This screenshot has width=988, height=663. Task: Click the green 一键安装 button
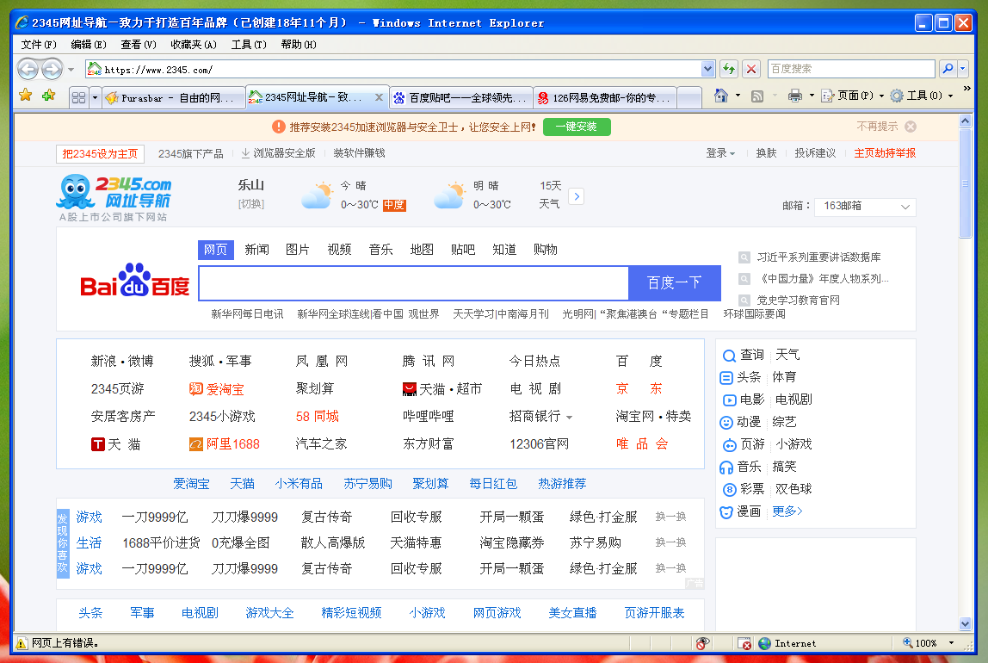(x=576, y=127)
